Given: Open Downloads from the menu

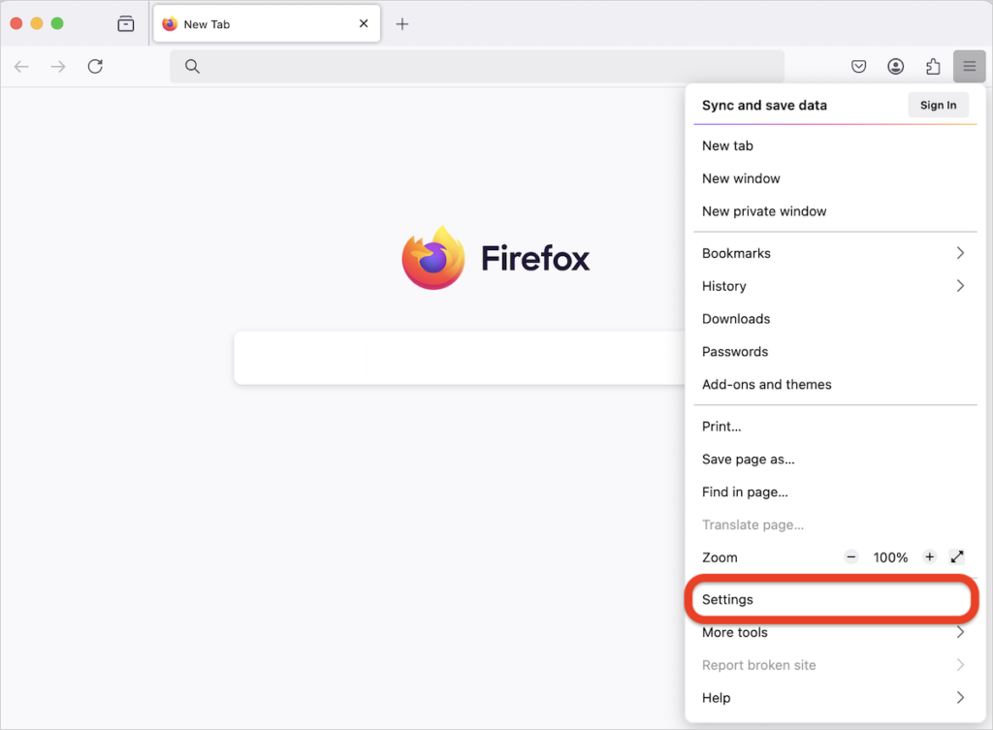Looking at the screenshot, I should click(x=735, y=318).
